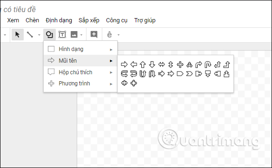
Task: Choose the left-up corner arrow shape
Action: (x=217, y=65)
